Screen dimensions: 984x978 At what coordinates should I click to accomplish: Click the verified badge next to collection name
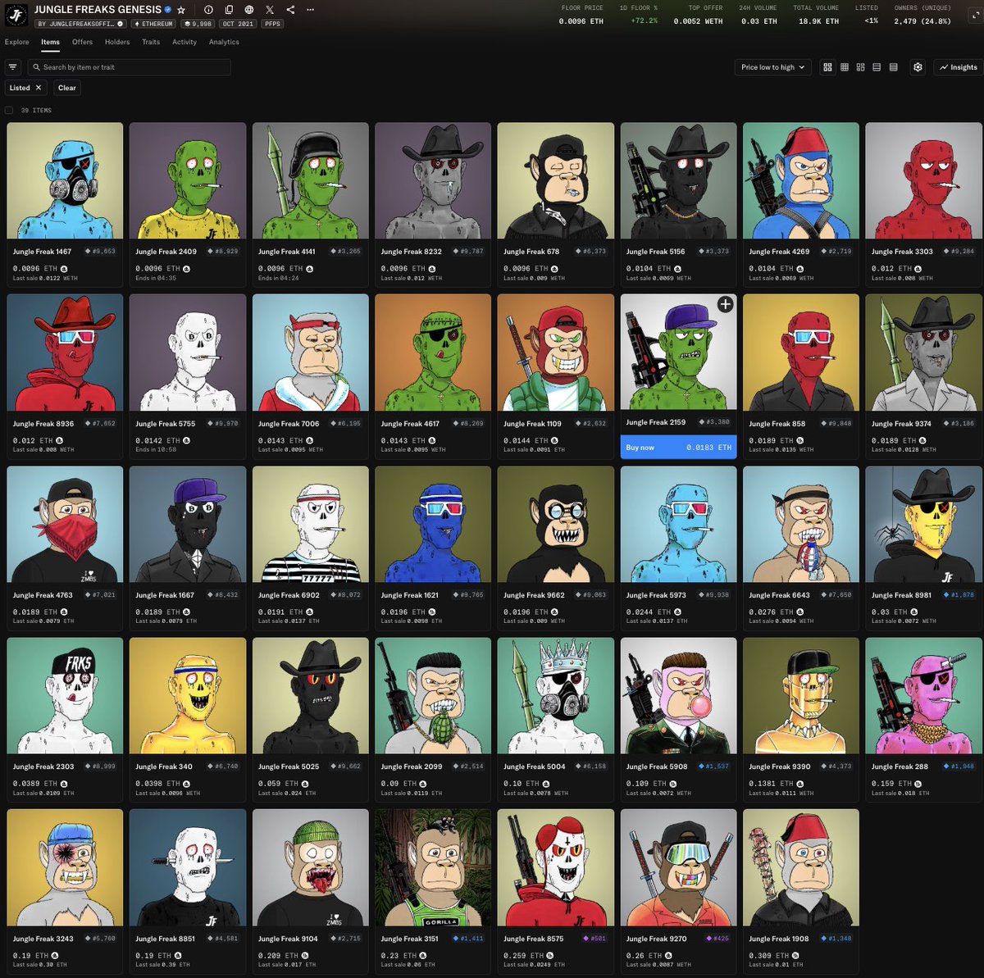click(x=168, y=10)
